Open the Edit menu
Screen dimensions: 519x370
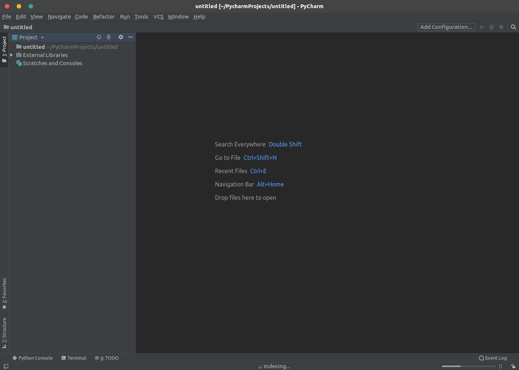click(x=21, y=17)
